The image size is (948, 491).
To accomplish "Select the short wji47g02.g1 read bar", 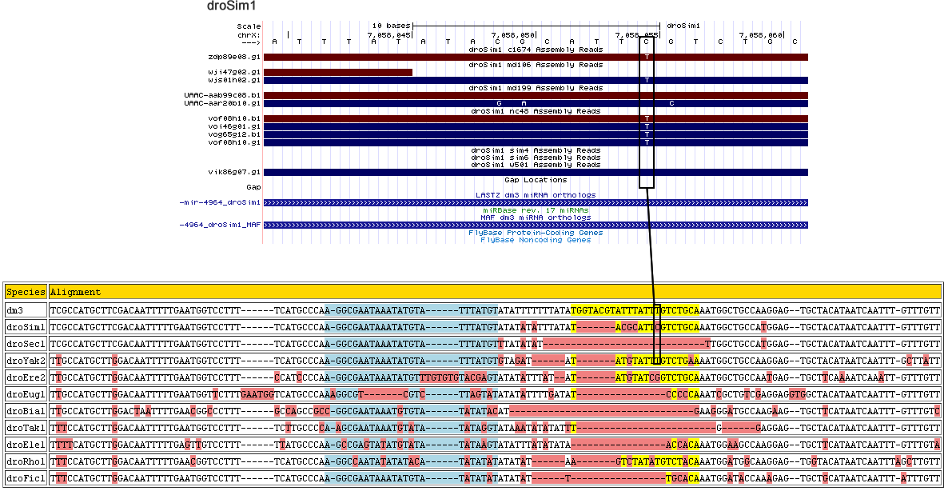I will click(x=337, y=72).
